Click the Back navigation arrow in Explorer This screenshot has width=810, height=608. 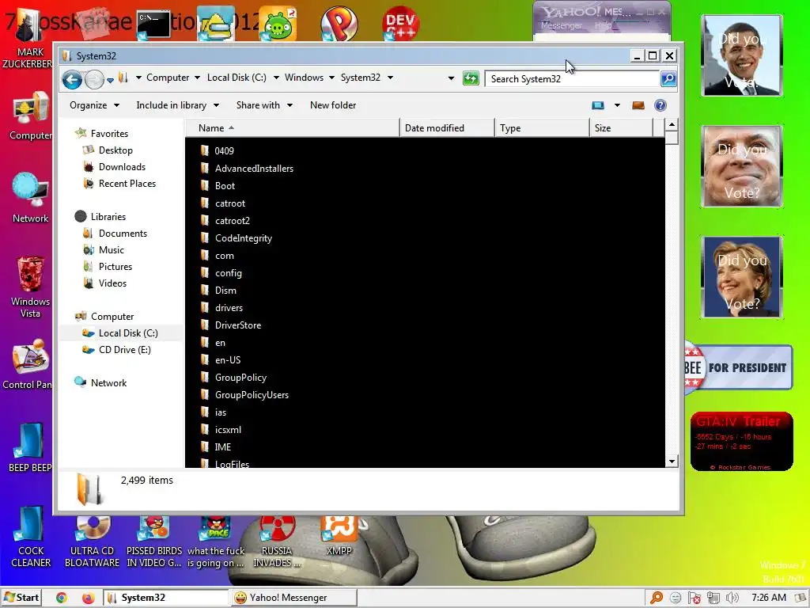pyautogui.click(x=72, y=79)
